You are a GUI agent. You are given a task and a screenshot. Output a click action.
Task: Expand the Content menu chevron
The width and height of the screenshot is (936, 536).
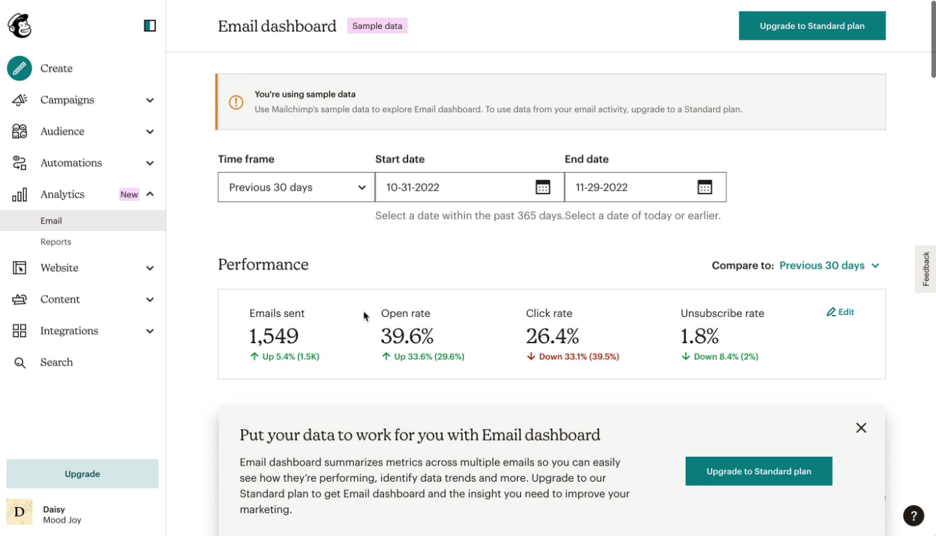150,300
